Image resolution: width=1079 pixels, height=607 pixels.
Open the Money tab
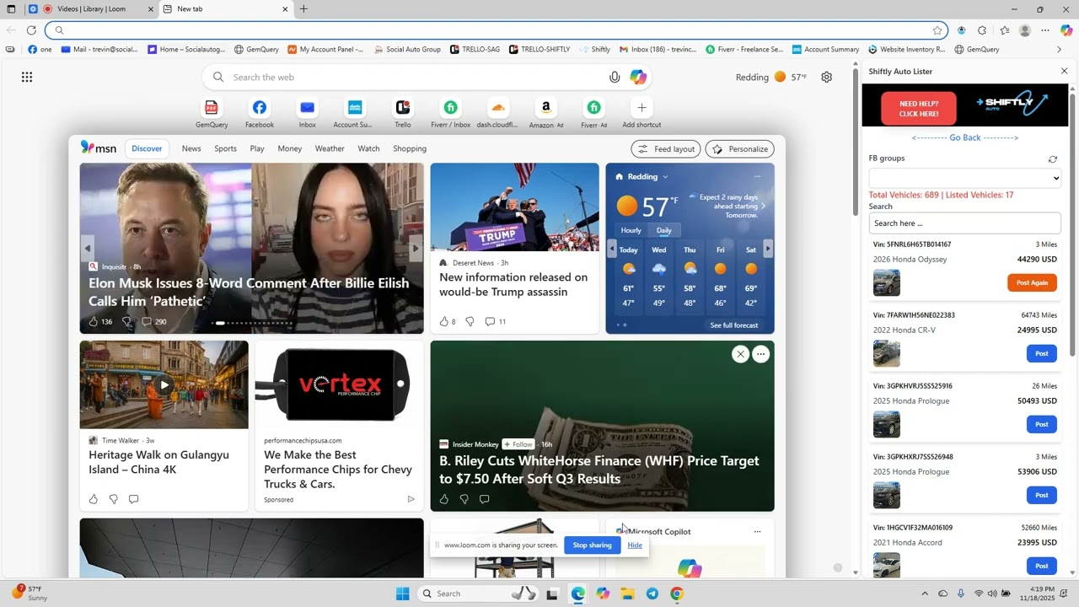pos(289,148)
